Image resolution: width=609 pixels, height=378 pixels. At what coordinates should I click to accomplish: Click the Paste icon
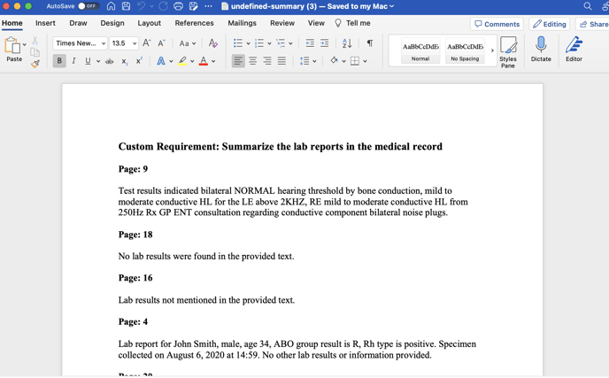pyautogui.click(x=13, y=46)
